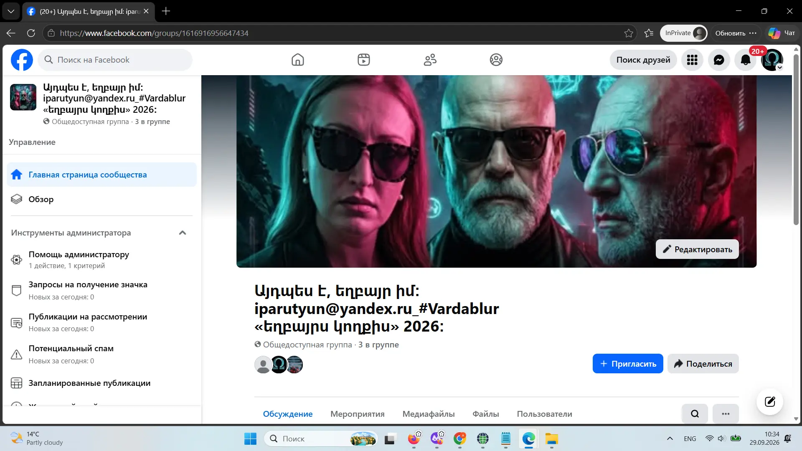Open Запланированные публикации item
This screenshot has width=802, height=451.
click(102, 383)
